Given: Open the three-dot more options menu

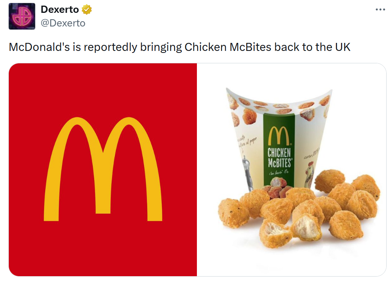Looking at the screenshot, I should 380,10.
